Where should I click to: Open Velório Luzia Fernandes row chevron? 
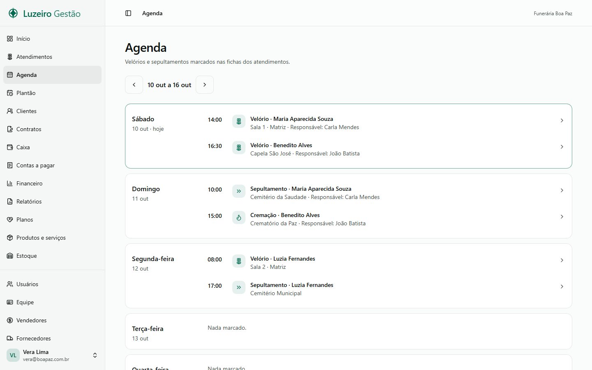tap(562, 260)
